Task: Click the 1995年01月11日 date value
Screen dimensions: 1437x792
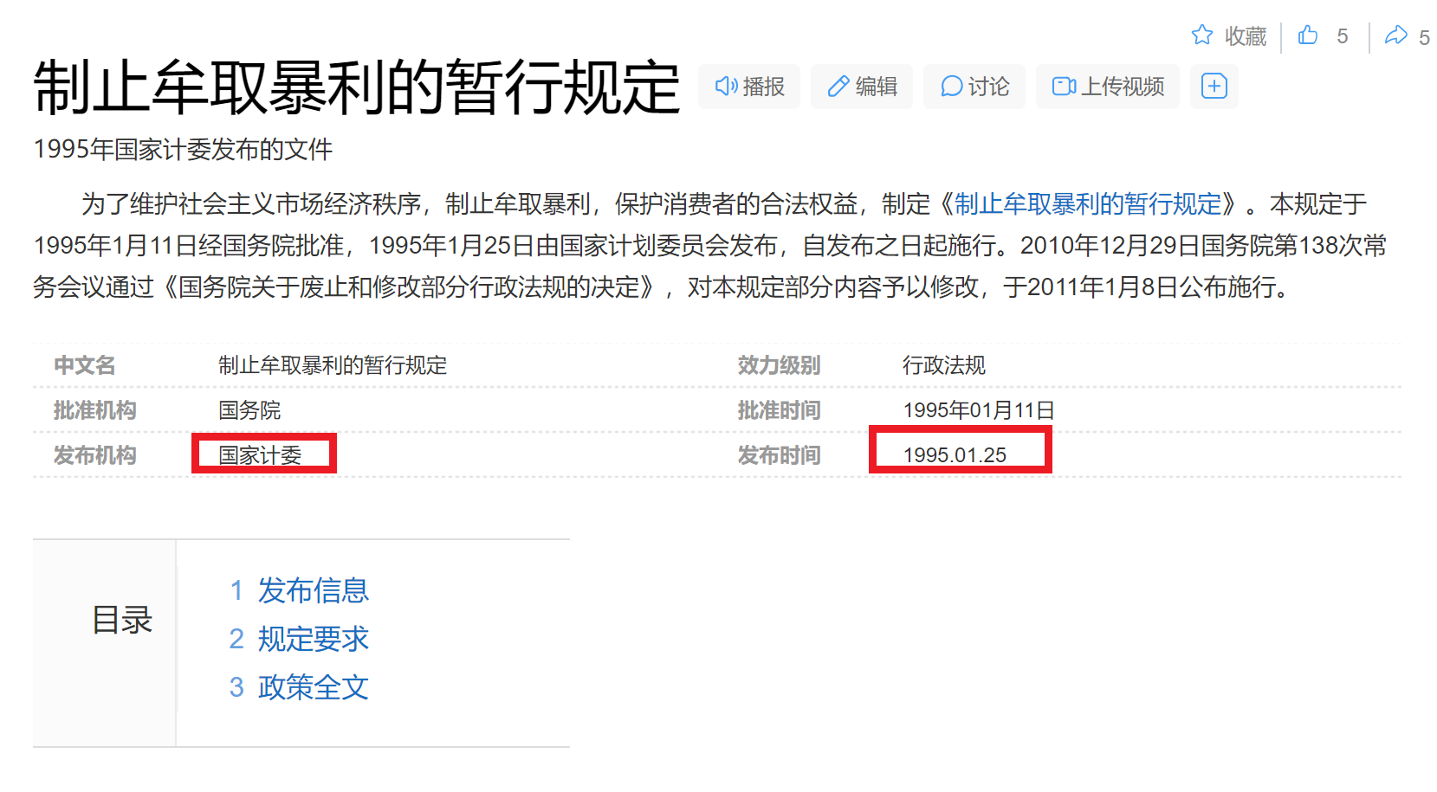Action: pyautogui.click(x=979, y=410)
